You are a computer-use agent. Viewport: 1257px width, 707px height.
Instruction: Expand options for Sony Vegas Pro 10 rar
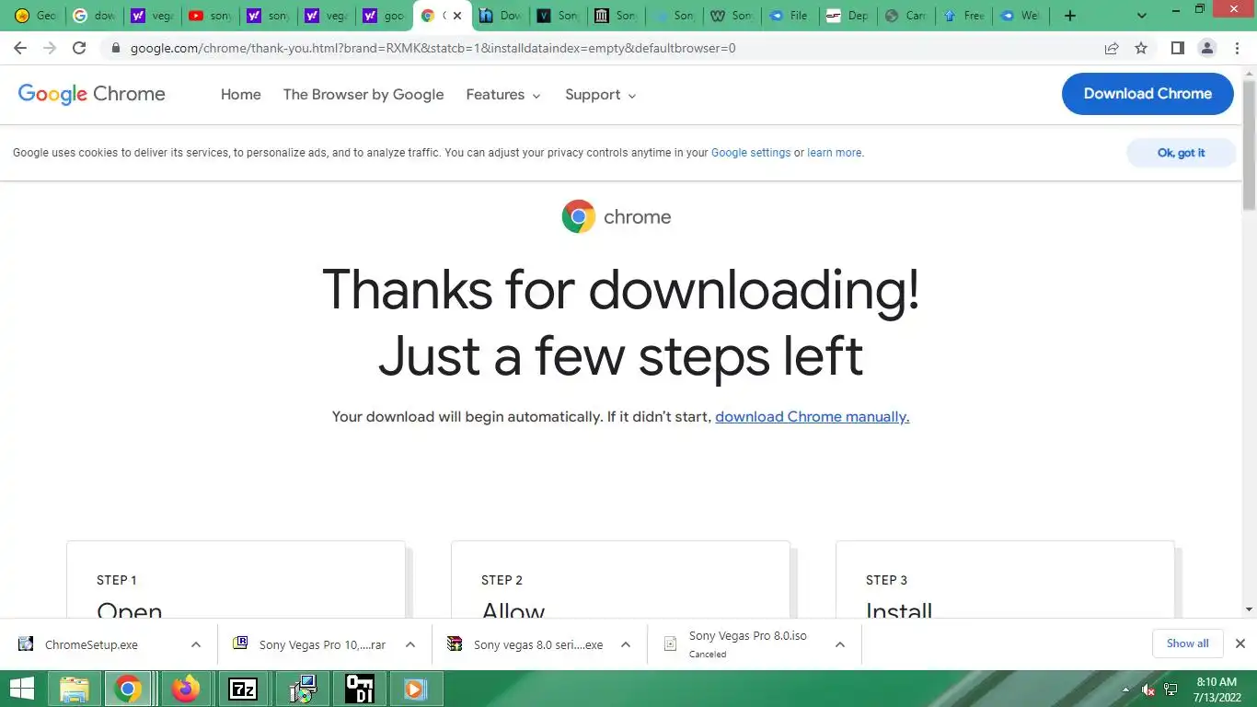point(410,644)
